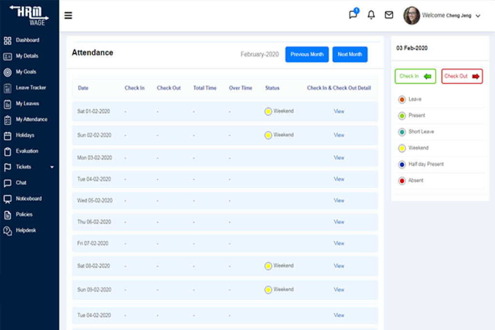Click the Mon 03-02-2020 date cell
The image size is (495, 330).
click(94, 158)
